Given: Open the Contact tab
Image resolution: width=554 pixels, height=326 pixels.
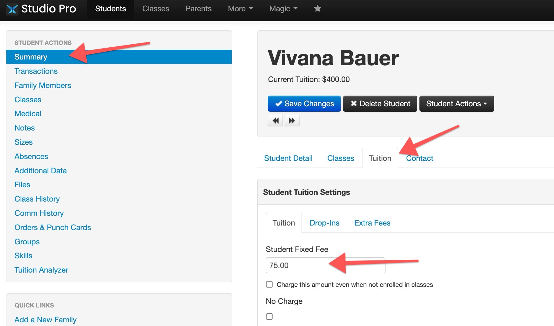Looking at the screenshot, I should tap(419, 158).
